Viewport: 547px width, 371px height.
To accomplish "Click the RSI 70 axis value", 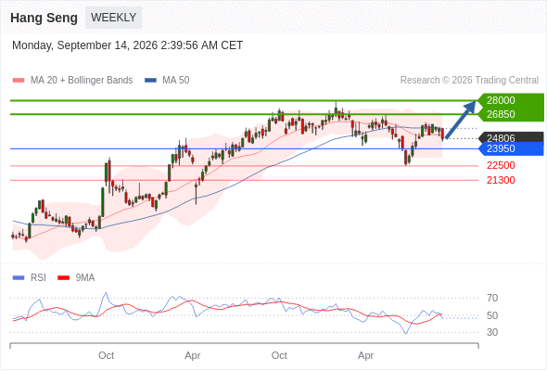I will (x=492, y=298).
